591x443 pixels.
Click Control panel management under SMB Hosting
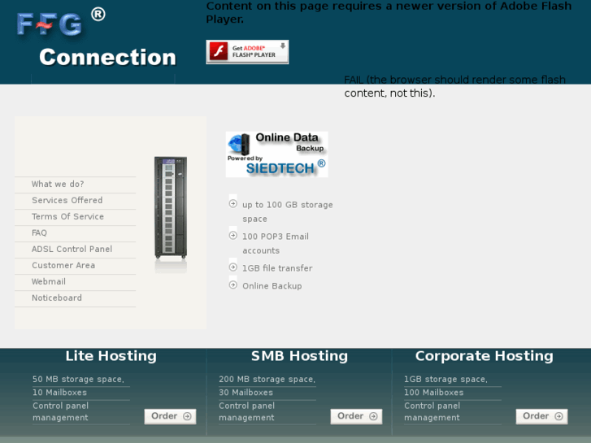click(247, 411)
